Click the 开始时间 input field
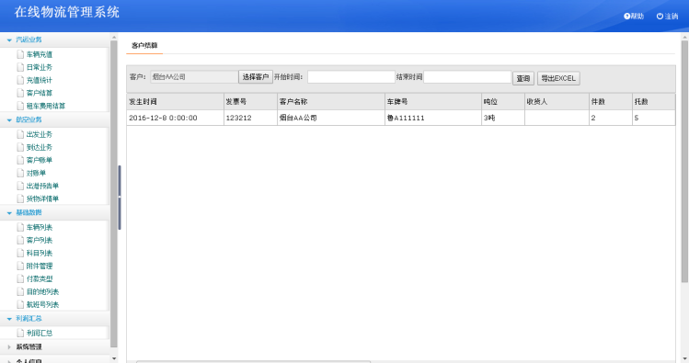The width and height of the screenshot is (689, 363). click(x=351, y=77)
